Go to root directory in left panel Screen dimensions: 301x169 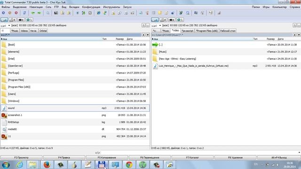tap(143, 25)
